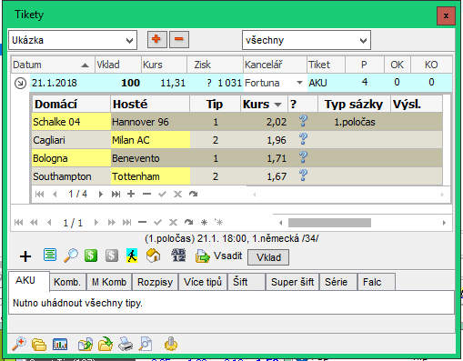Image resolution: width=463 pixels, height=361 pixels.
Task: Click the Vsadit arrow icon
Action: (203, 256)
